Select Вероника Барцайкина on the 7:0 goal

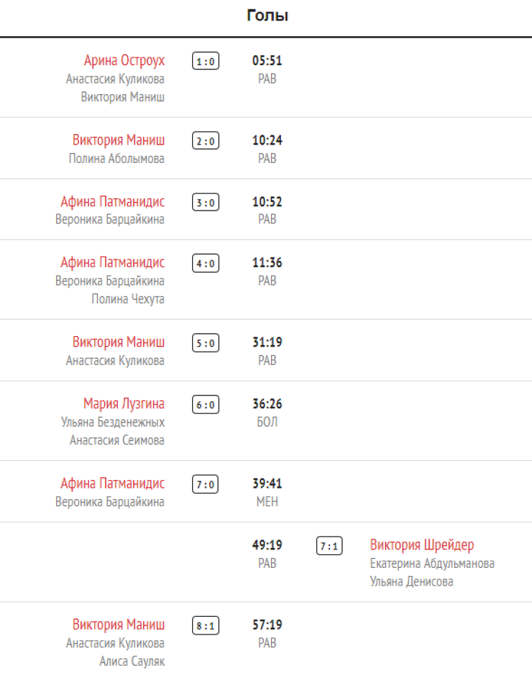110,502
